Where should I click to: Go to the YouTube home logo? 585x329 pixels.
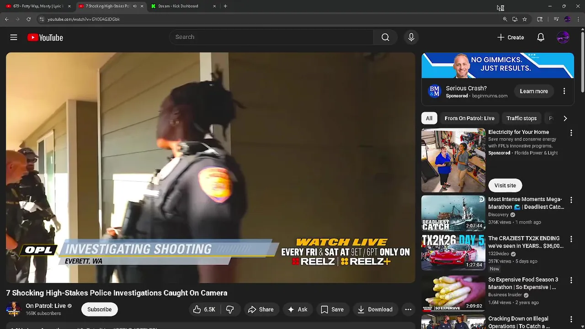pyautogui.click(x=45, y=37)
